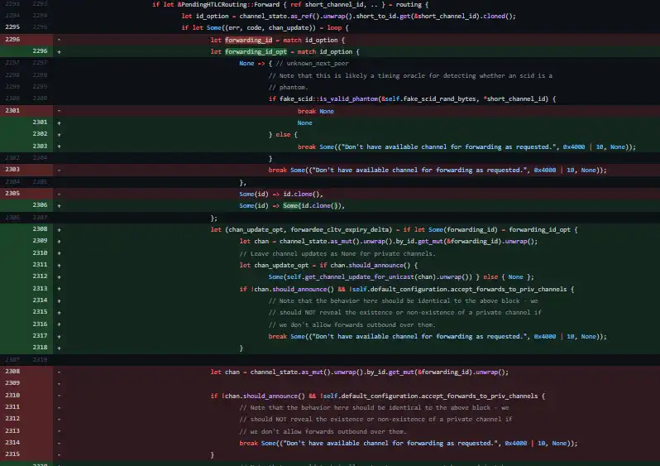660x466 pixels.
Task: Click the plus marker on added line 2308
Action: 60,229
